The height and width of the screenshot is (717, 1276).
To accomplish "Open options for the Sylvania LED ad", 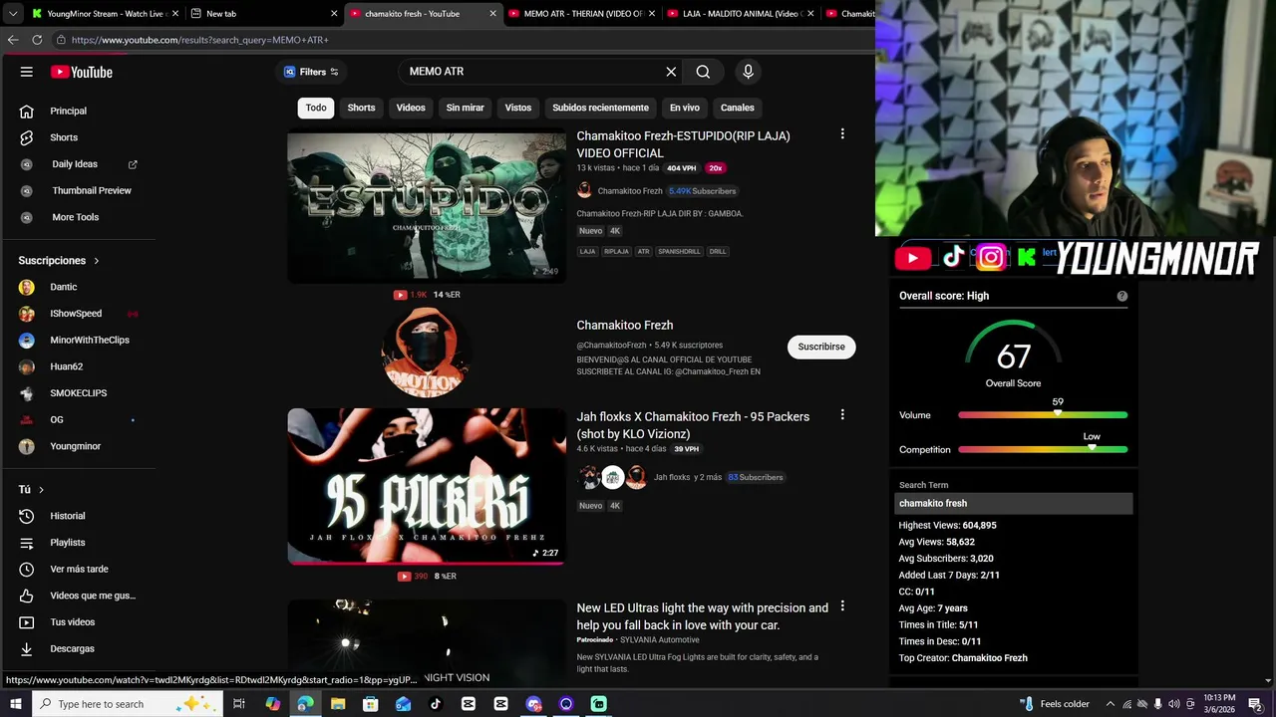I will 842,605.
